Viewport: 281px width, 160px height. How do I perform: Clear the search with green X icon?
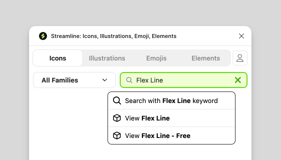(x=238, y=80)
